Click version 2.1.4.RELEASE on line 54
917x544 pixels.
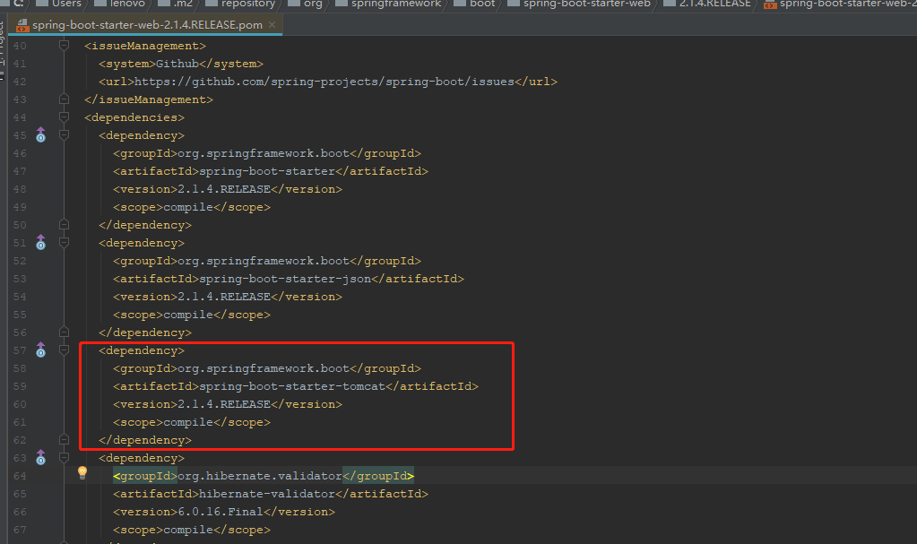pyautogui.click(x=224, y=297)
